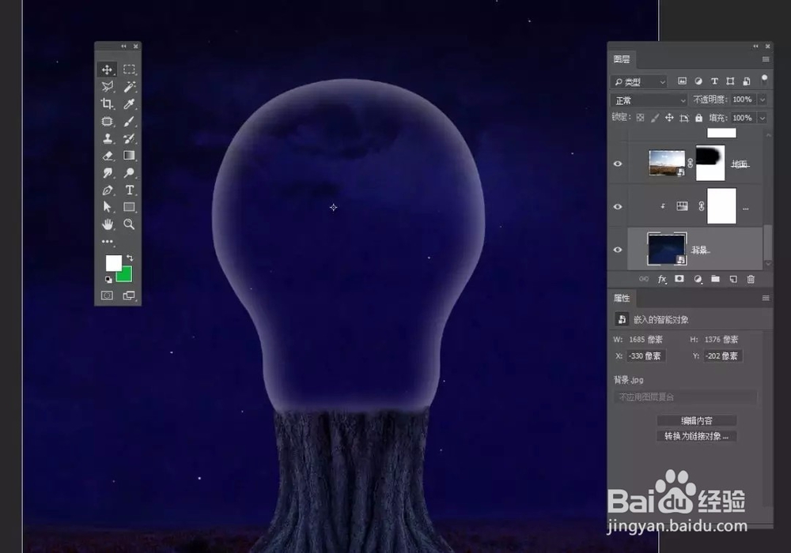Open the Layers panel menu
This screenshot has width=791, height=553.
(765, 59)
